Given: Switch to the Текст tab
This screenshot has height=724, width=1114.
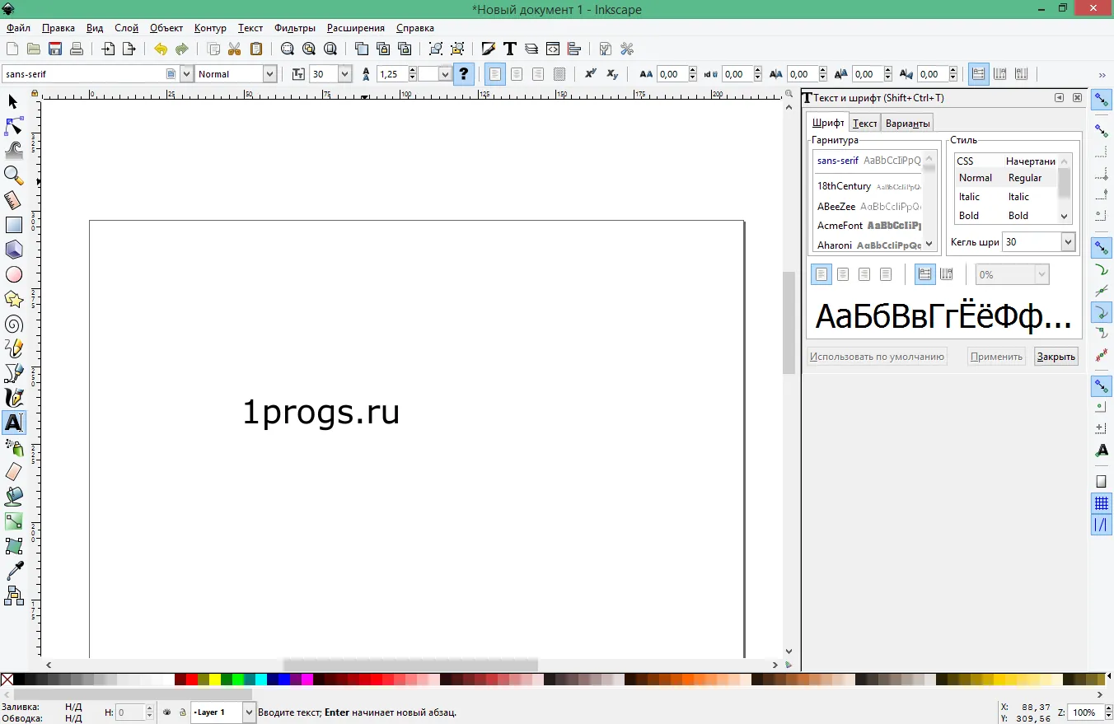Looking at the screenshot, I should click(864, 123).
